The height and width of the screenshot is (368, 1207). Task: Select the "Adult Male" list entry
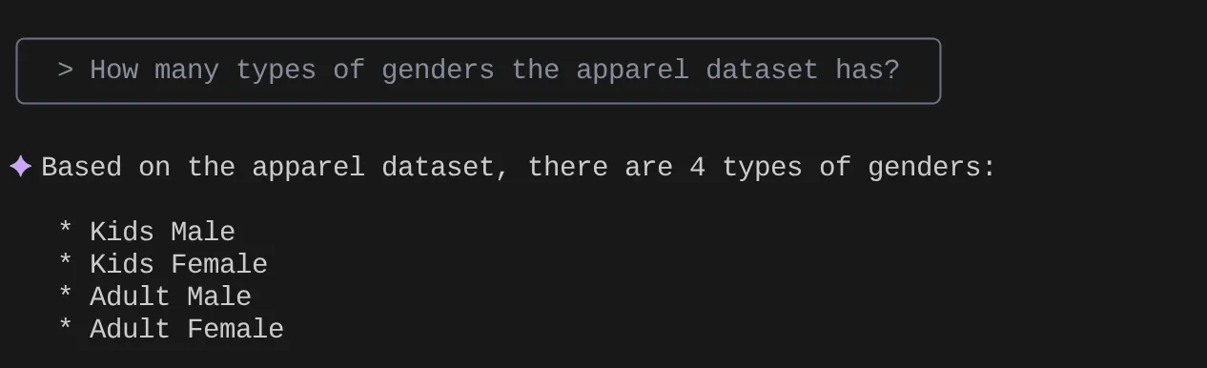tap(171, 296)
